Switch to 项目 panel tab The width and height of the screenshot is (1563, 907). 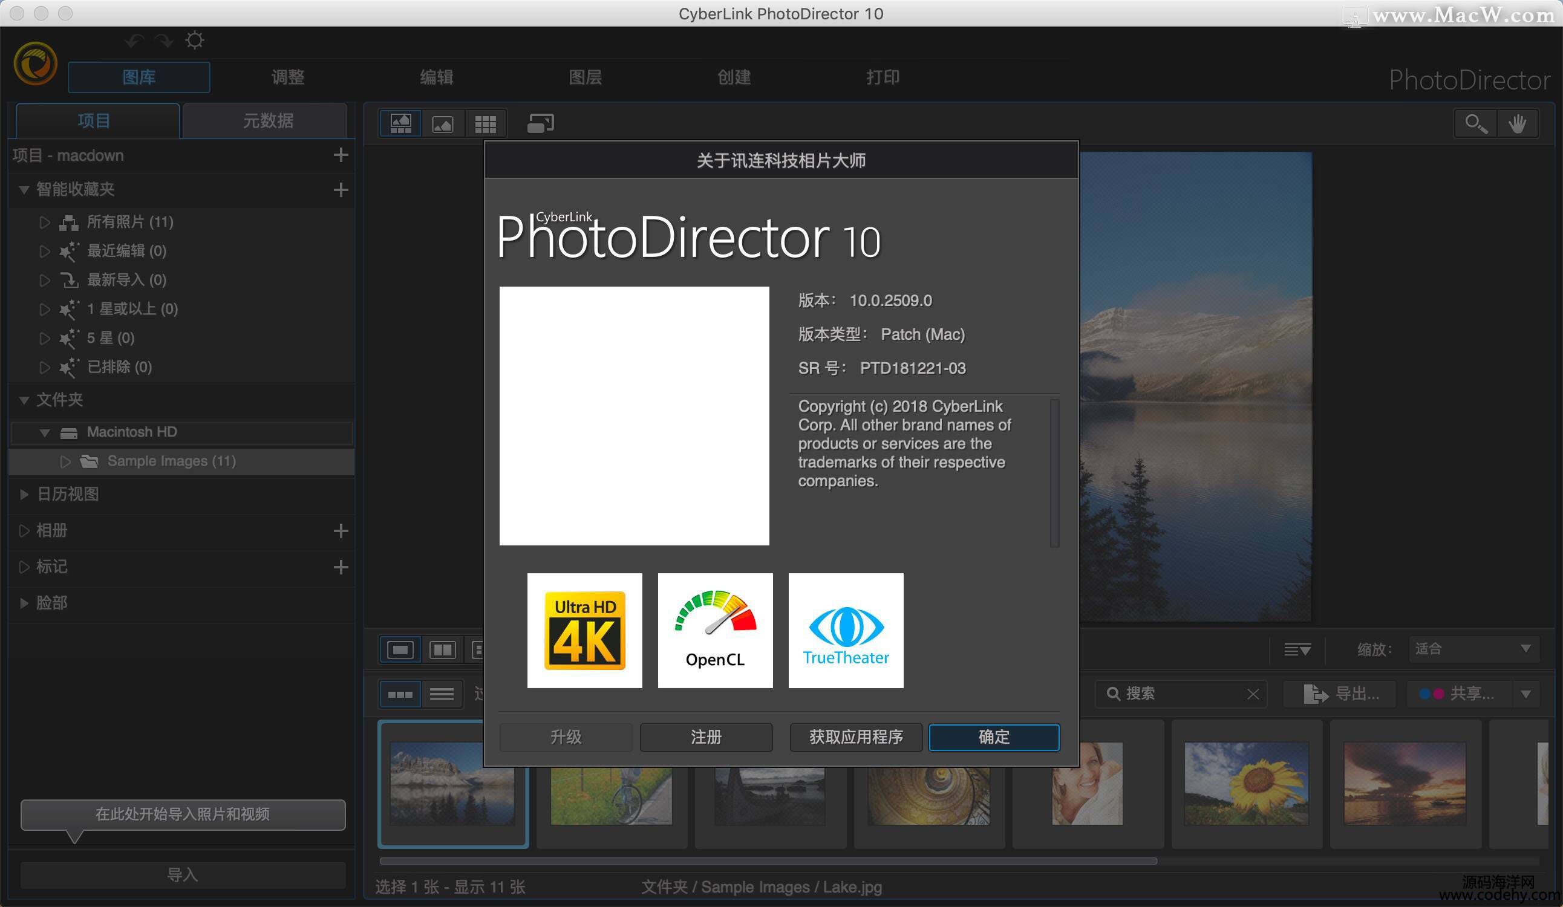(x=97, y=121)
